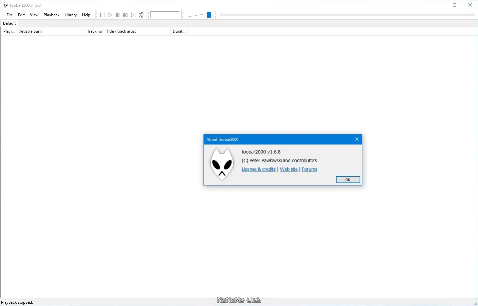The image size is (478, 306).
Task: Select the Default playlist tab
Action: coord(9,23)
